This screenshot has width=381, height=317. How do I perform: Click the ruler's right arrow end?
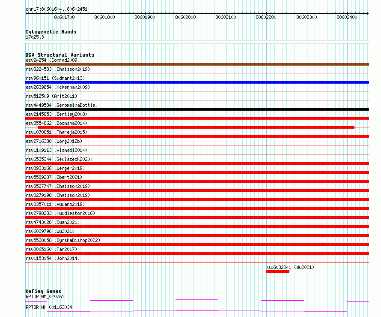pyautogui.click(x=368, y=13)
